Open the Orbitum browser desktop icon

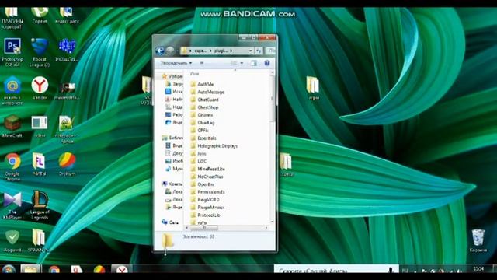67,164
